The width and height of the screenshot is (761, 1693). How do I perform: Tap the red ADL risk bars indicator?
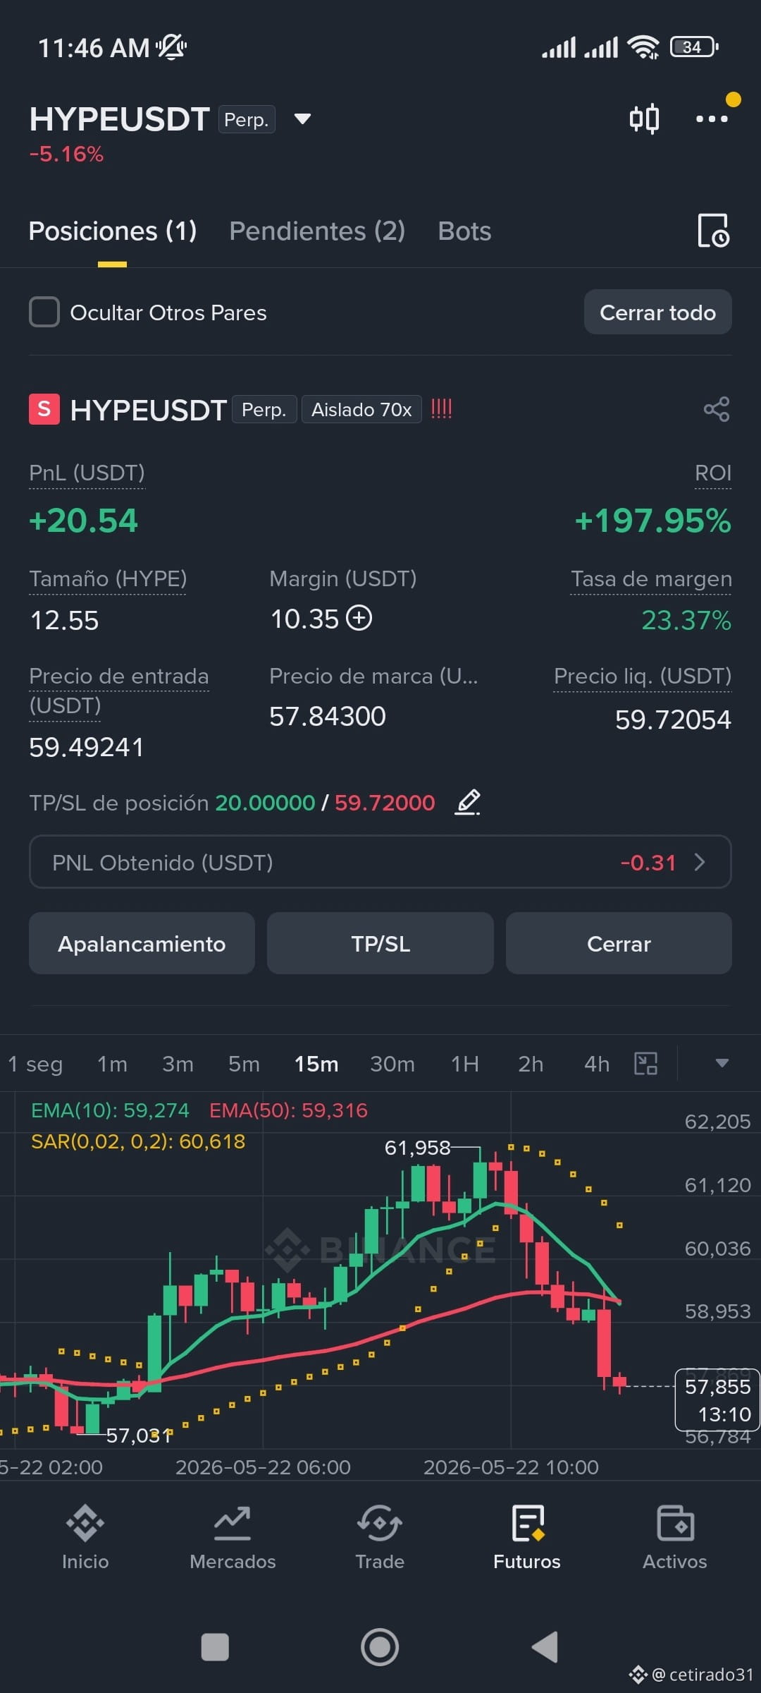coord(441,408)
